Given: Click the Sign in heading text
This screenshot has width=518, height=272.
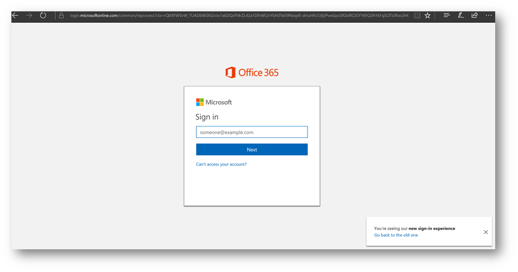Looking at the screenshot, I should pos(207,117).
